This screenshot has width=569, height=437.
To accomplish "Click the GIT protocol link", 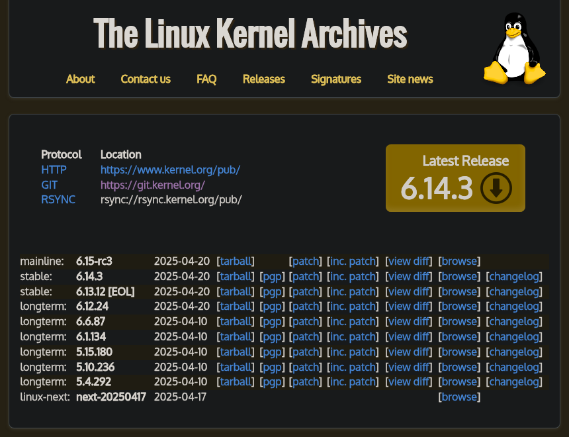I will click(49, 185).
